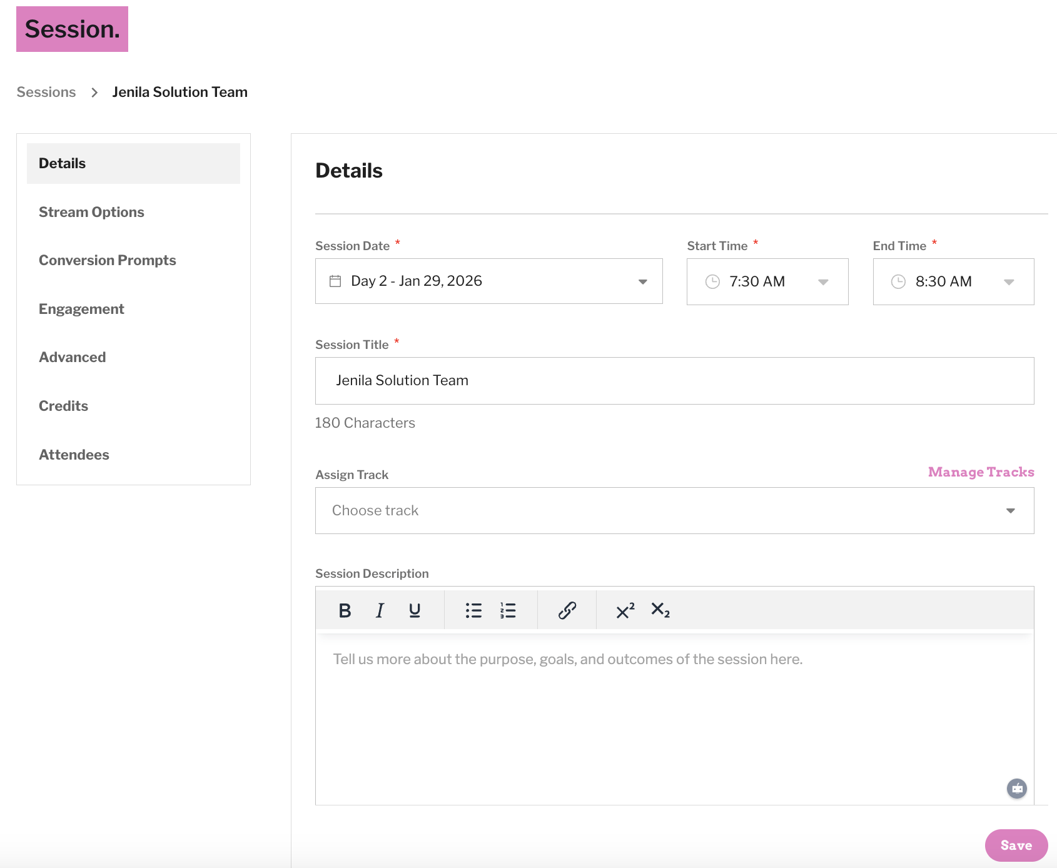The image size is (1057, 868).
Task: Click the clock icon in Start Time
Action: [x=712, y=282]
